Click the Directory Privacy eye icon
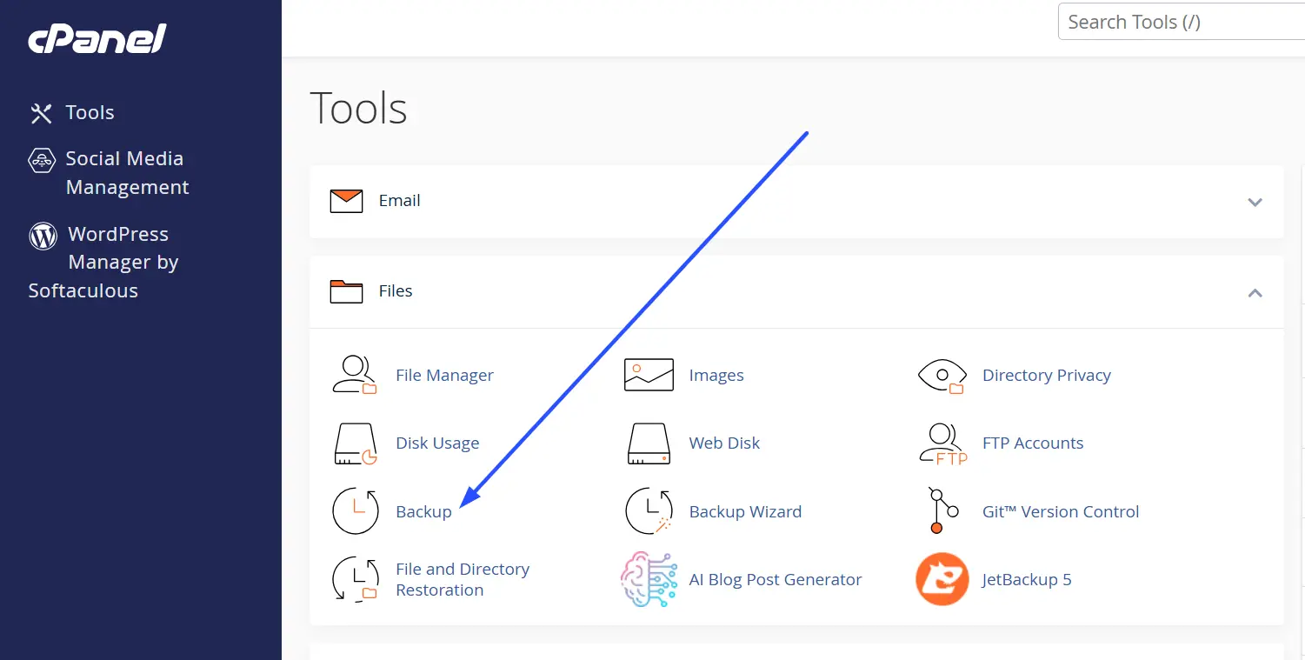Viewport: 1305px width, 660px height. tap(942, 376)
